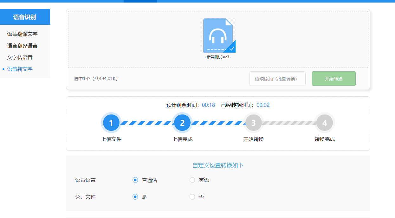Click the 公开文件 label
Screen dimensions: 395x218
coord(85,197)
